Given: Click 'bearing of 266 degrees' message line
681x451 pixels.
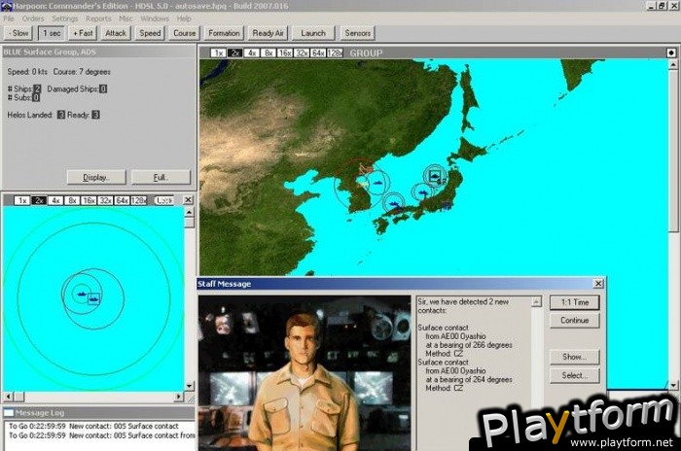Looking at the screenshot, I should click(469, 345).
